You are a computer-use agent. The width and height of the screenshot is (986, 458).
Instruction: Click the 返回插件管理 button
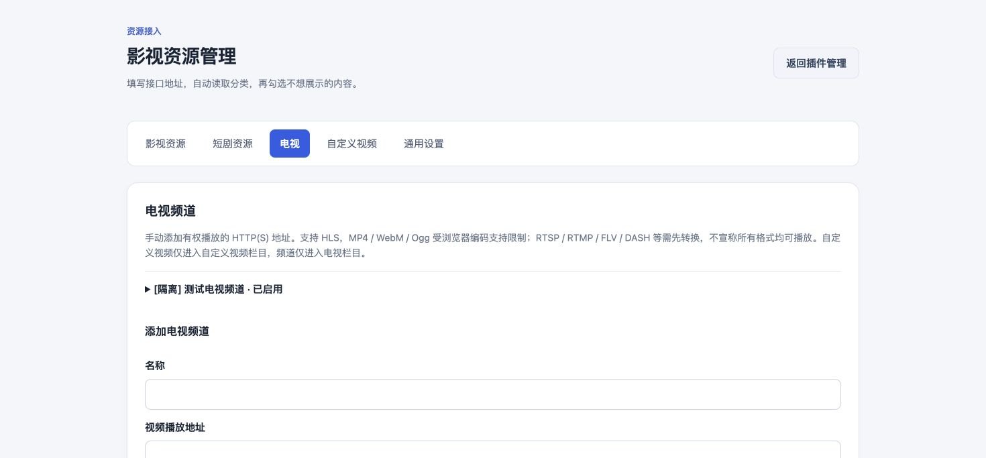coord(816,63)
